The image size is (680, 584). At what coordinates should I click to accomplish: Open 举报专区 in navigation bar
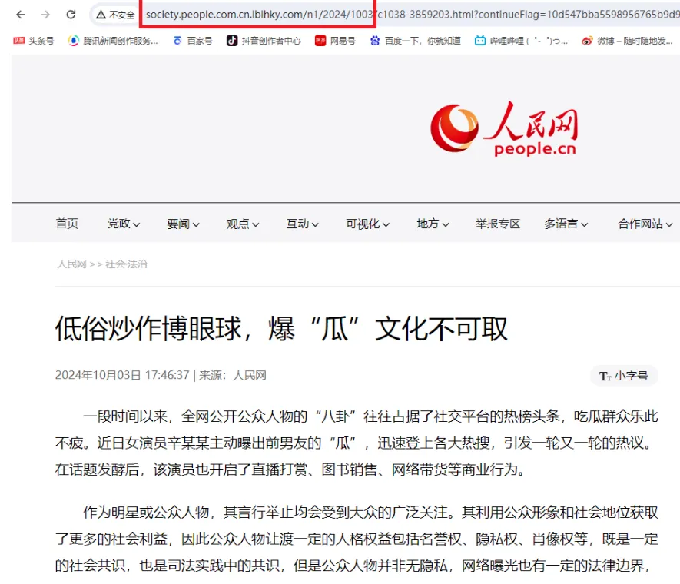tap(497, 224)
